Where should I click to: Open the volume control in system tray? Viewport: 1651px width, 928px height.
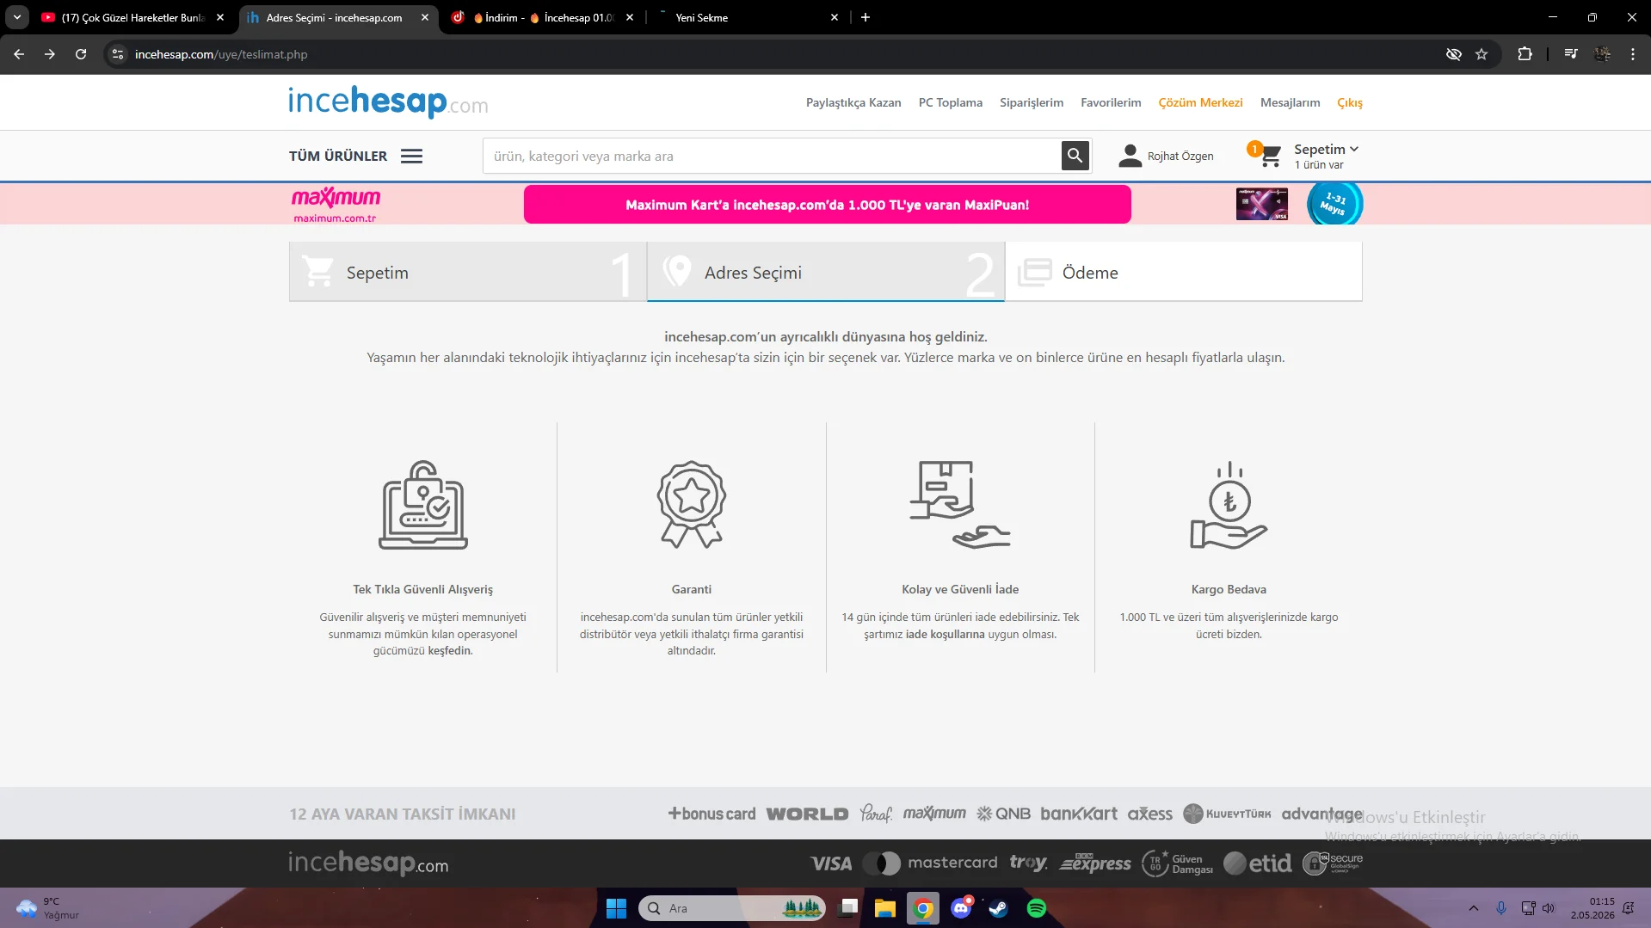pyautogui.click(x=1548, y=908)
